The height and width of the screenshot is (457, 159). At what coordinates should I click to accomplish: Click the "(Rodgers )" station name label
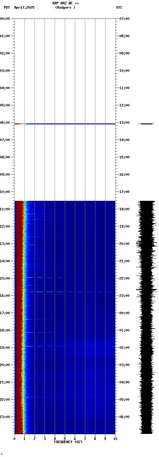(65, 8)
